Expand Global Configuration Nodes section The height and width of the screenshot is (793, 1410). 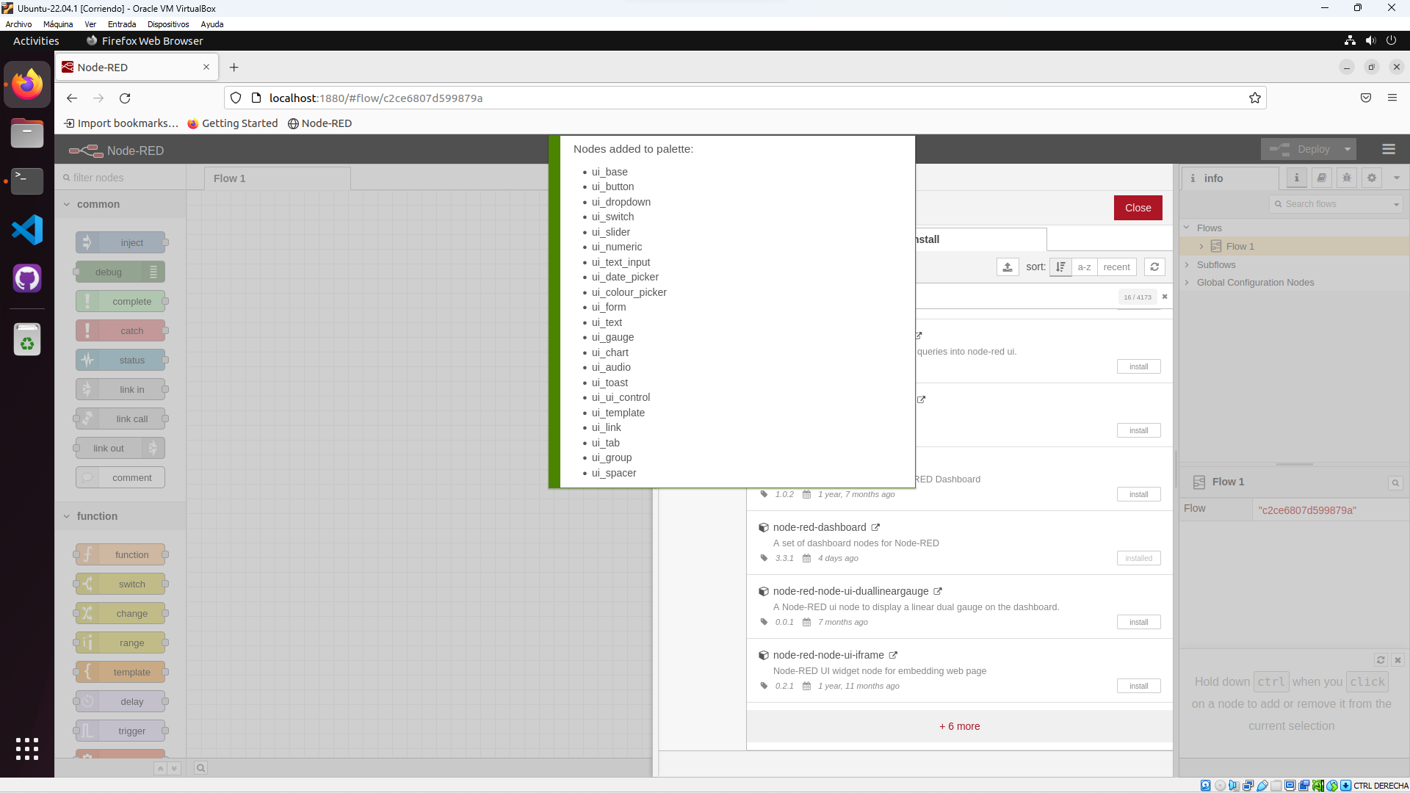(1188, 282)
